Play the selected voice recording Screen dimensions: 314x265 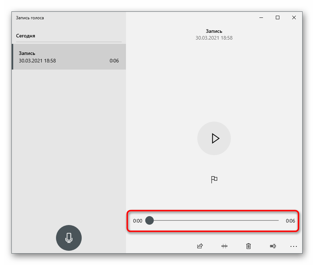click(214, 138)
